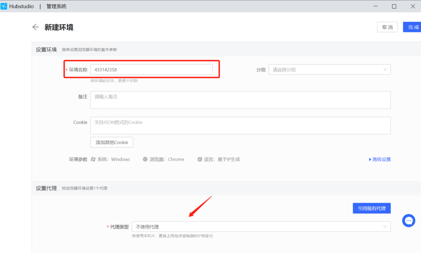This screenshot has width=421, height=253.
Task: Click the 备注 remarks input field
Action: click(x=240, y=99)
